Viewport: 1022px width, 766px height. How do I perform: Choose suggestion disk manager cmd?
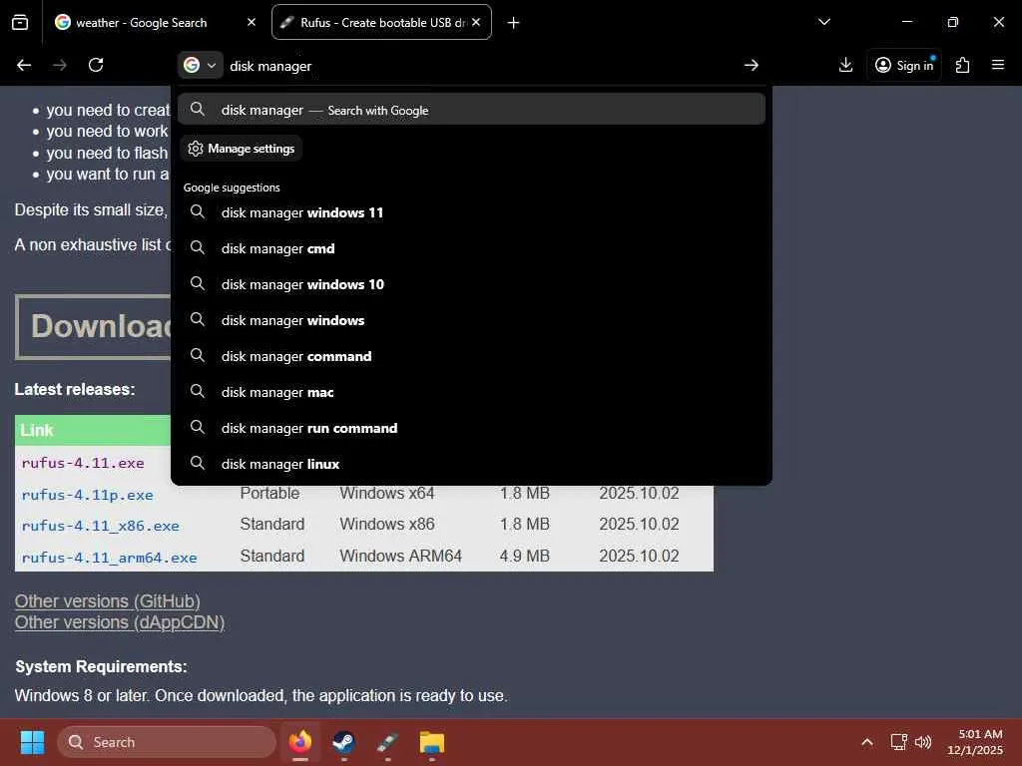471,248
